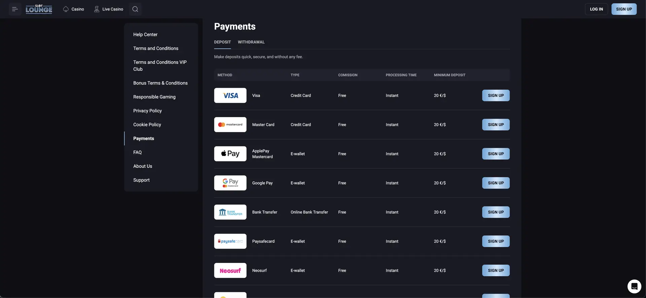Click the 'Make deposits quick, secure' description
646x298 pixels.
258,57
